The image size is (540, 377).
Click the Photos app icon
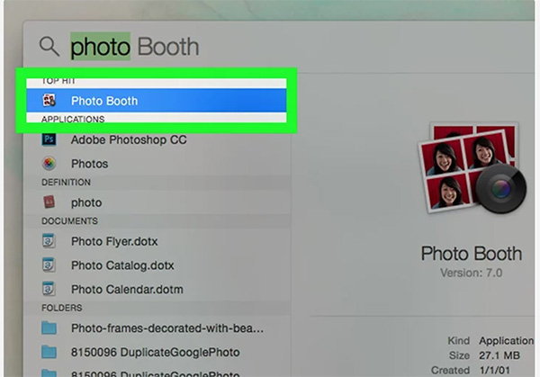tap(49, 164)
